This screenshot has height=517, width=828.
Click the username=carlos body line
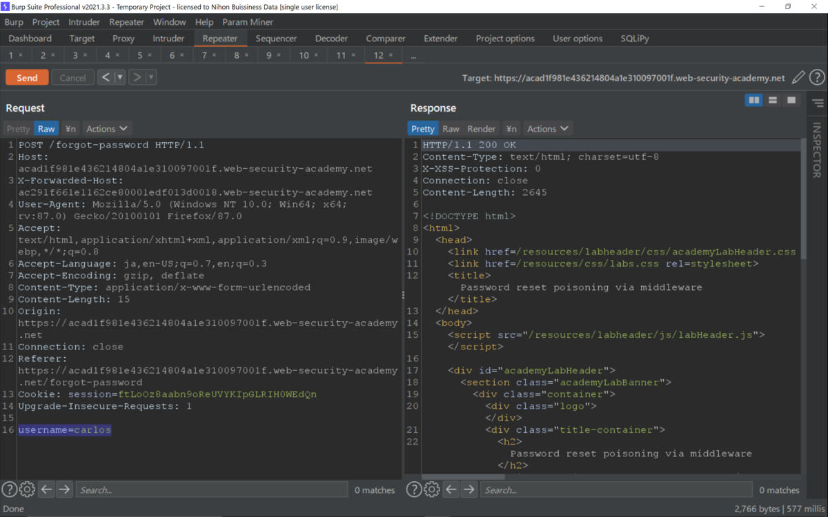[64, 430]
